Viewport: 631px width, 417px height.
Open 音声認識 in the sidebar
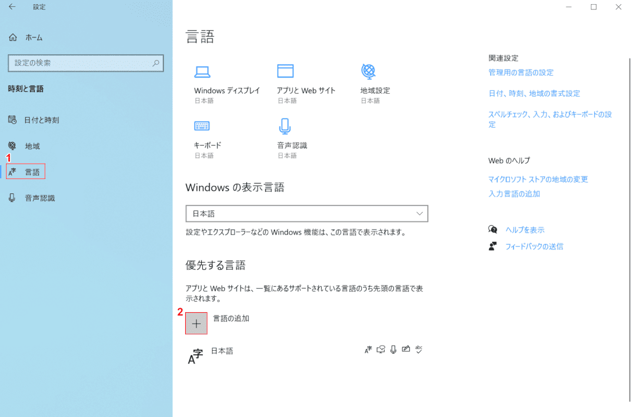click(32, 198)
